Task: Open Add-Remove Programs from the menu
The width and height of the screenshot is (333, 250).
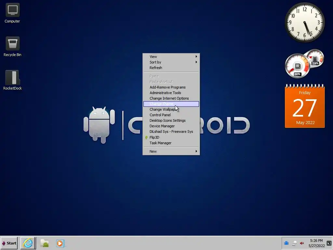Action: 171,87
